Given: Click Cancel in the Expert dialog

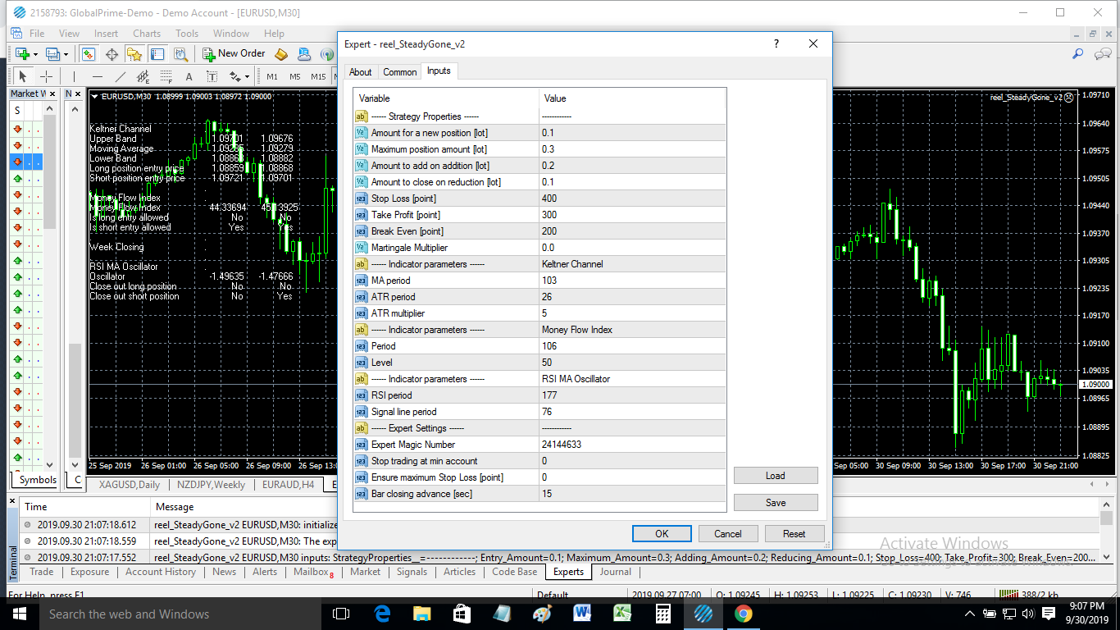Looking at the screenshot, I should 728,533.
